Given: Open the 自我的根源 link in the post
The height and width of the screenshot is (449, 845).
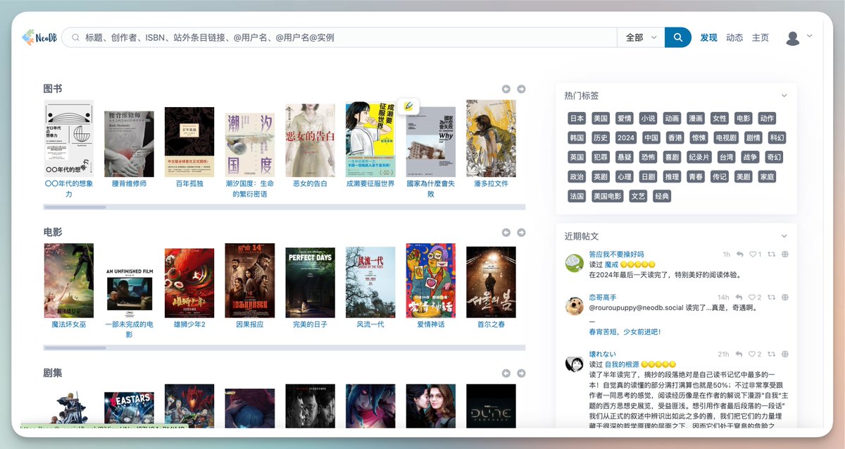Looking at the screenshot, I should pos(622,364).
